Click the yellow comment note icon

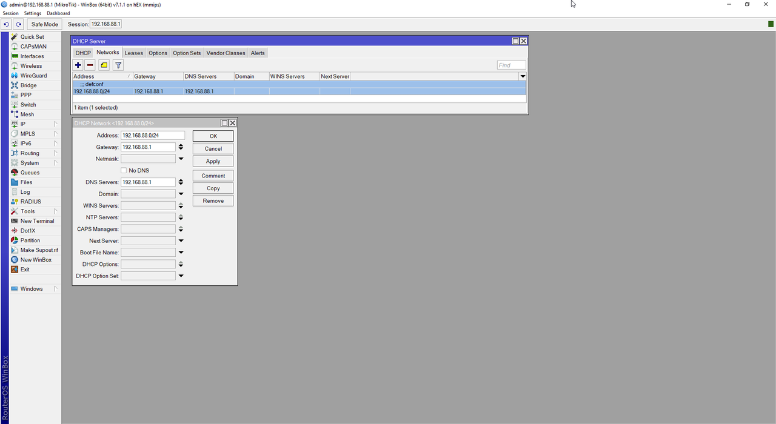tap(104, 65)
